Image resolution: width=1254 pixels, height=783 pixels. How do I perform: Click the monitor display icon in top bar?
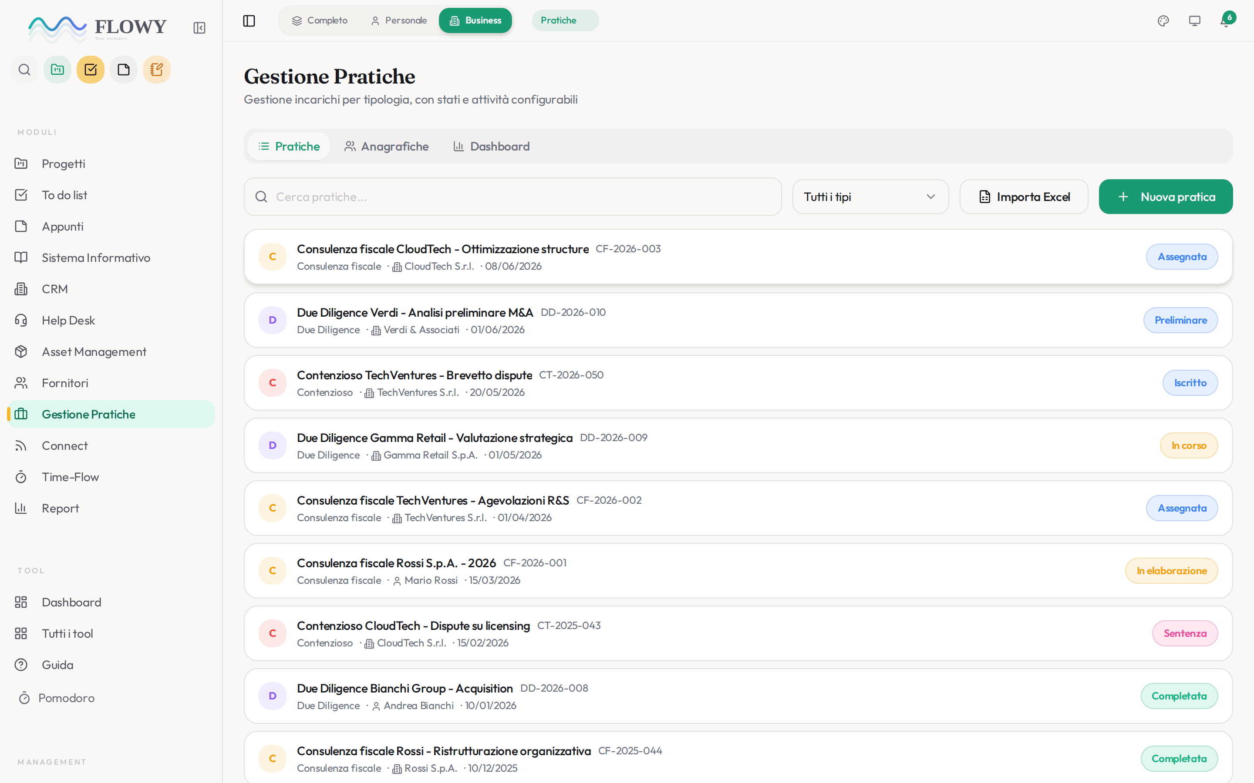point(1194,21)
